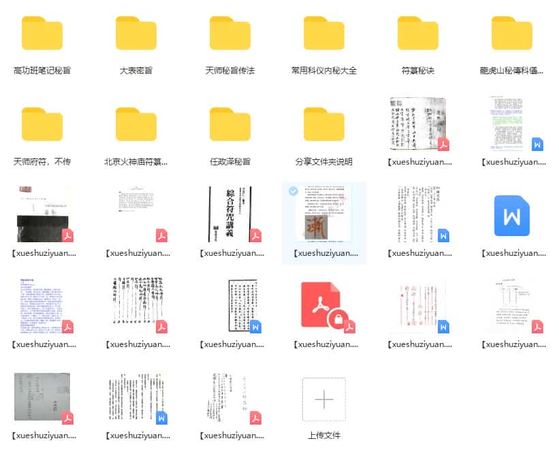Screen dimensions: 559x475
Task: Click an 【xueshuziyuan...】 truncated file name label
Action: tap(42, 252)
